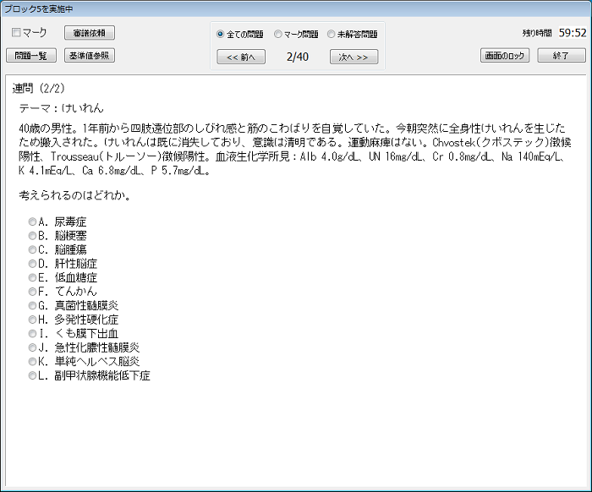Click the 2/40 question counter
592x492 pixels.
point(298,57)
